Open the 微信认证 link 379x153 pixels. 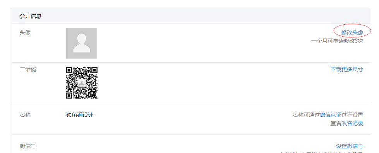[x=331, y=115]
